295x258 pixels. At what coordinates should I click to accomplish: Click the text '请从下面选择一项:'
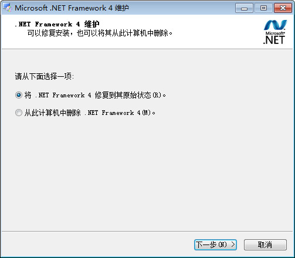point(45,76)
